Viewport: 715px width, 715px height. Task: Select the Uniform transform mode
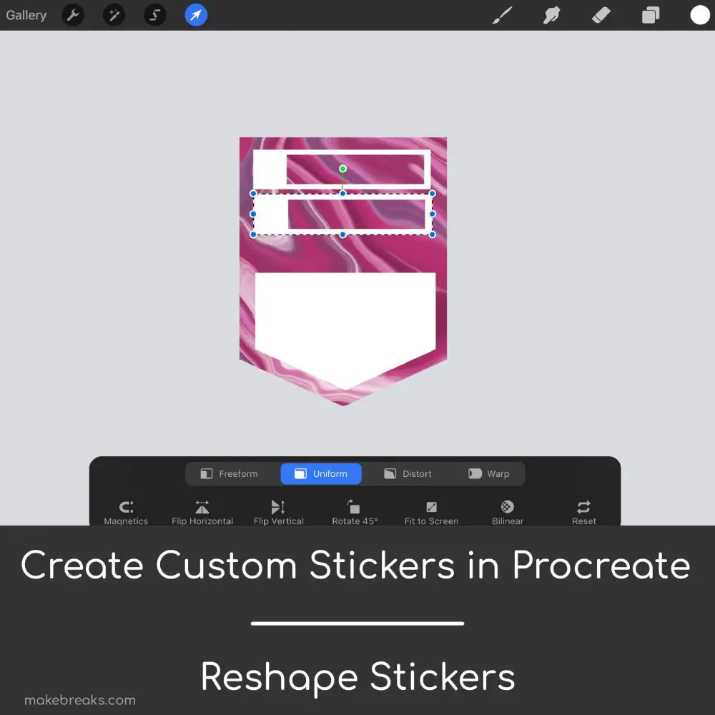321,474
